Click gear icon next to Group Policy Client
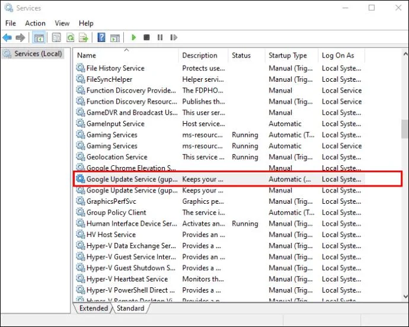Image resolution: width=409 pixels, height=327 pixels. 81,213
